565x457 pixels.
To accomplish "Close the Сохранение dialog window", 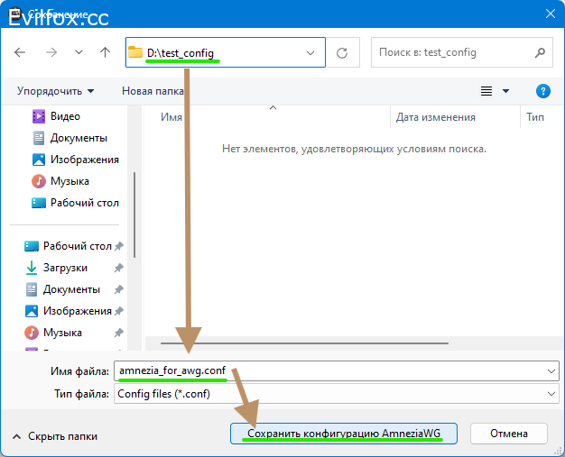I will tap(551, 14).
